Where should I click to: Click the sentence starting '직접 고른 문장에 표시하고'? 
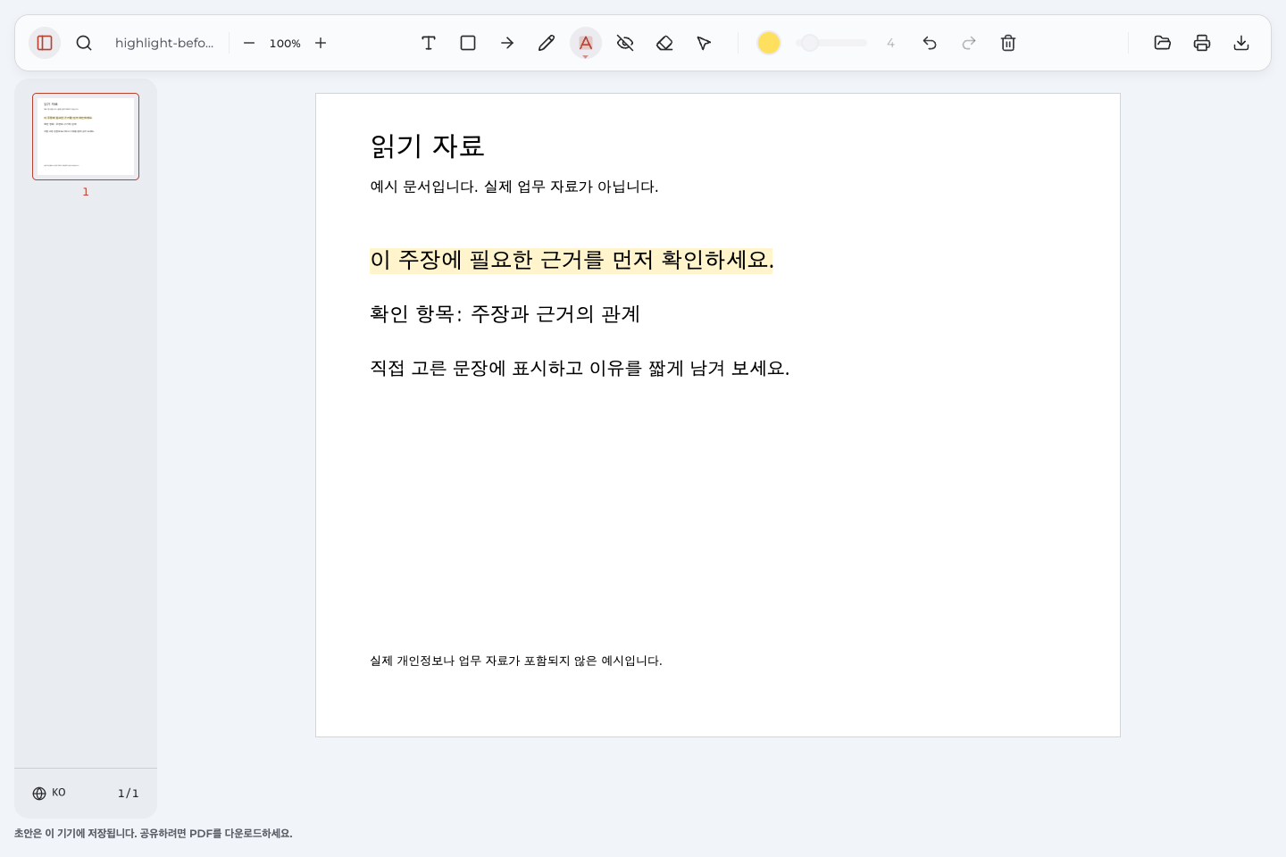tap(580, 368)
